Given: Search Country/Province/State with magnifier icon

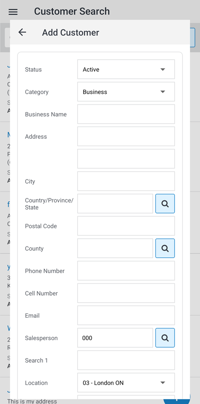Looking at the screenshot, I should (165, 203).
